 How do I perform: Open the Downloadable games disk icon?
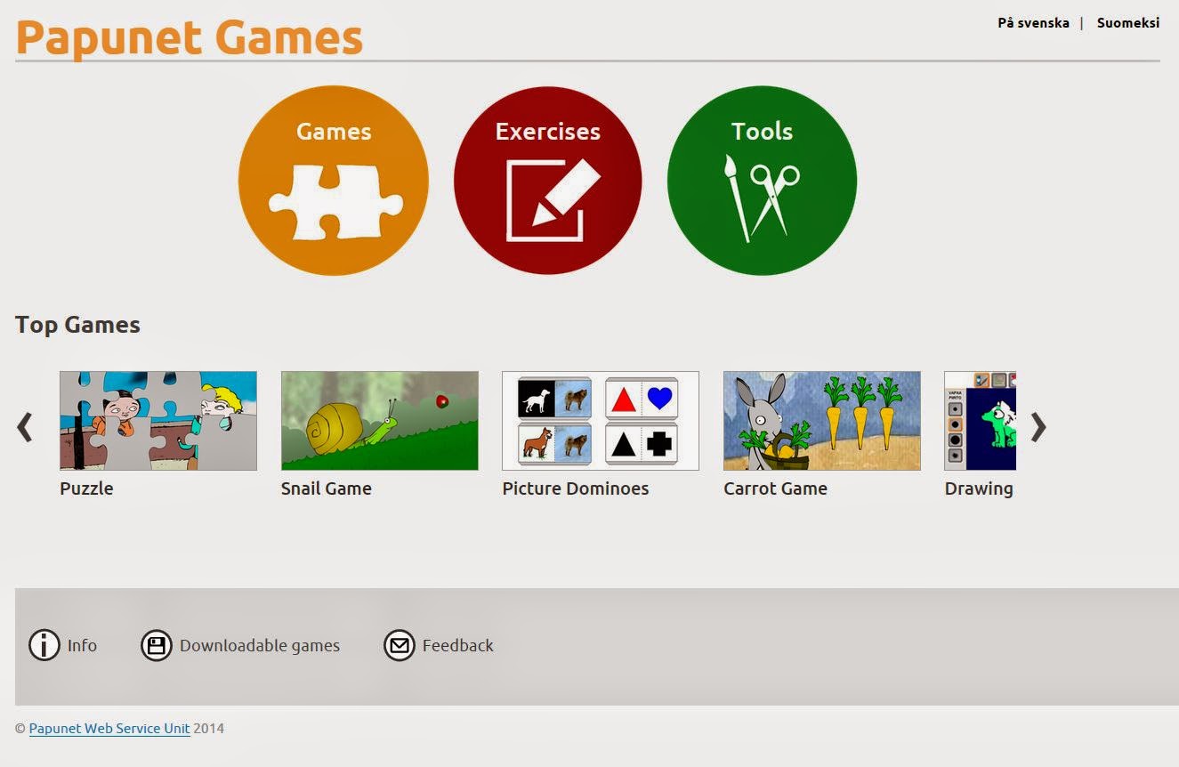[x=157, y=645]
